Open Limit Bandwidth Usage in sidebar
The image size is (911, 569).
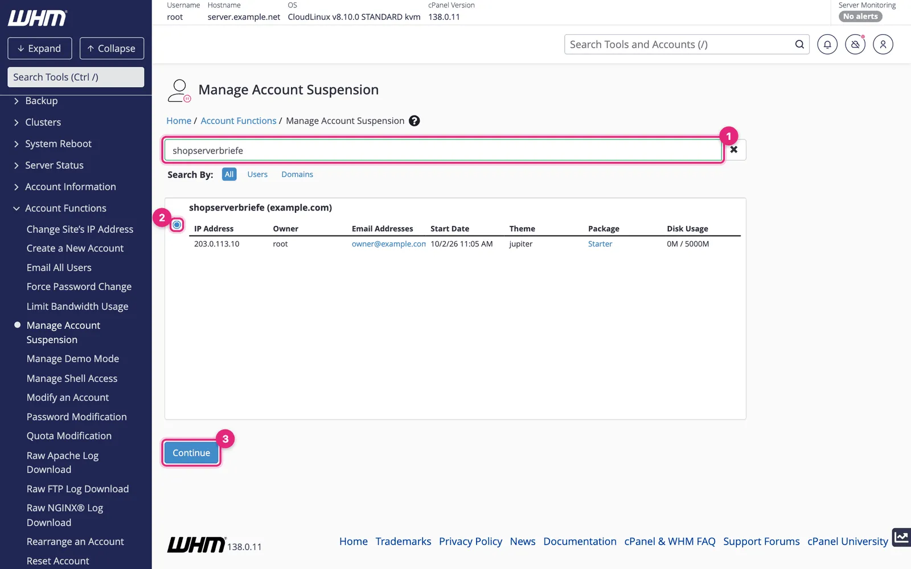click(77, 306)
